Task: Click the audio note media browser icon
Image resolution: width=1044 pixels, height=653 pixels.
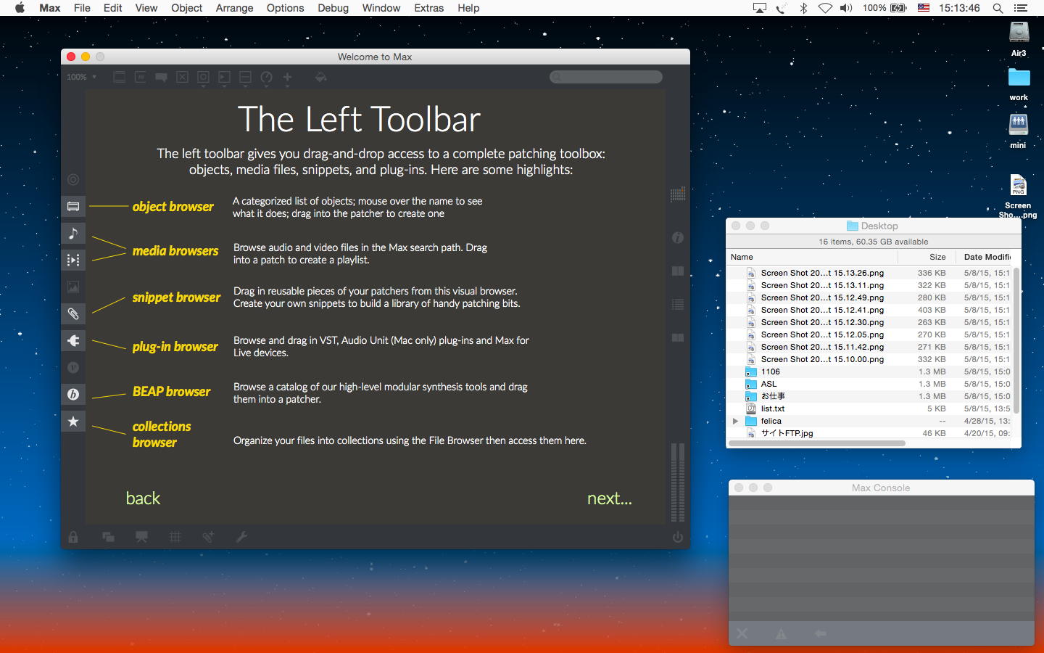Action: click(x=73, y=233)
